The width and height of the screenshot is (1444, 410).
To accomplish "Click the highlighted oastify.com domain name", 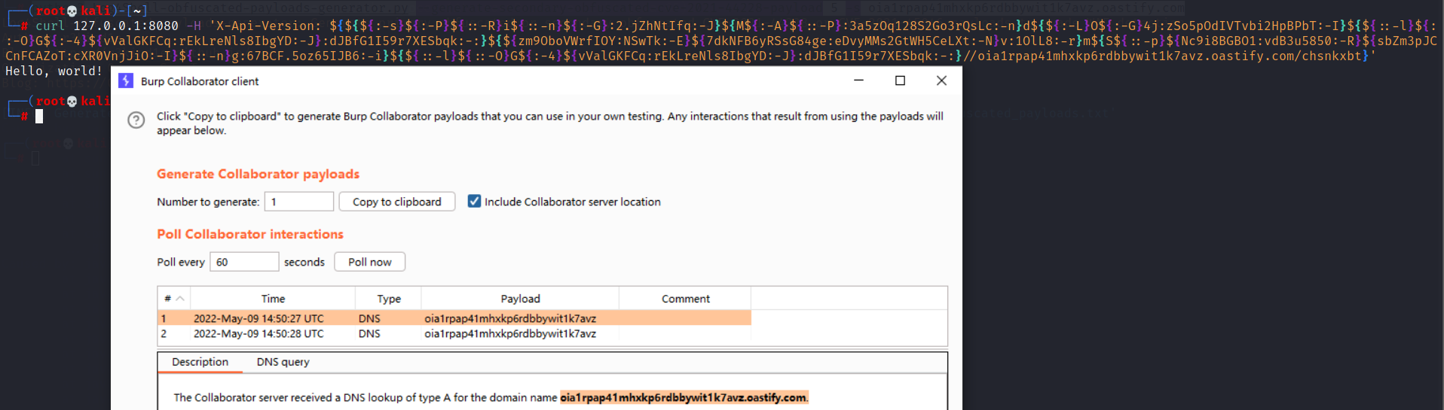I will click(x=684, y=397).
